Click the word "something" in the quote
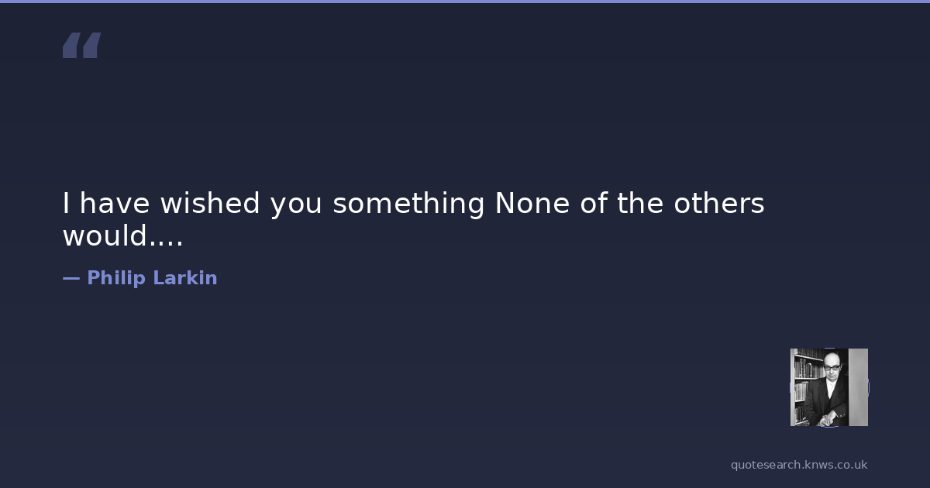The width and height of the screenshot is (930, 488). pos(408,205)
